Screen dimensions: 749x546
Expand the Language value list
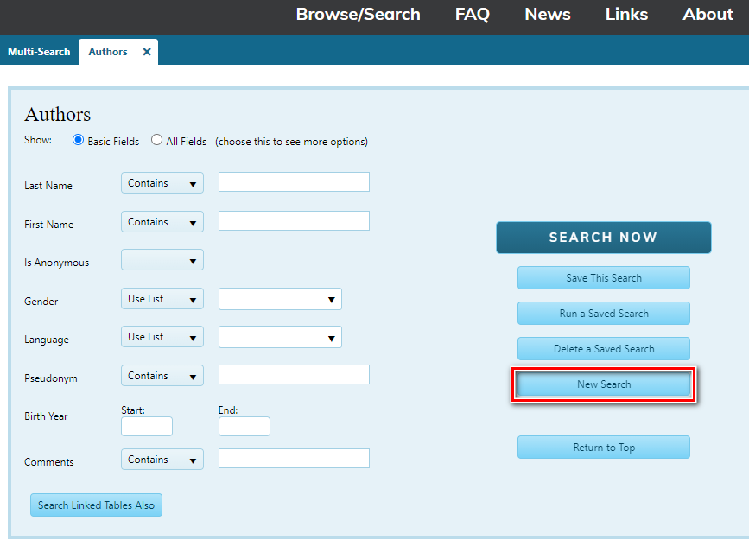[280, 337]
